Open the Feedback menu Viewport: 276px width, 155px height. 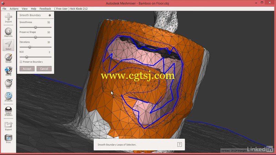pos(45,9)
